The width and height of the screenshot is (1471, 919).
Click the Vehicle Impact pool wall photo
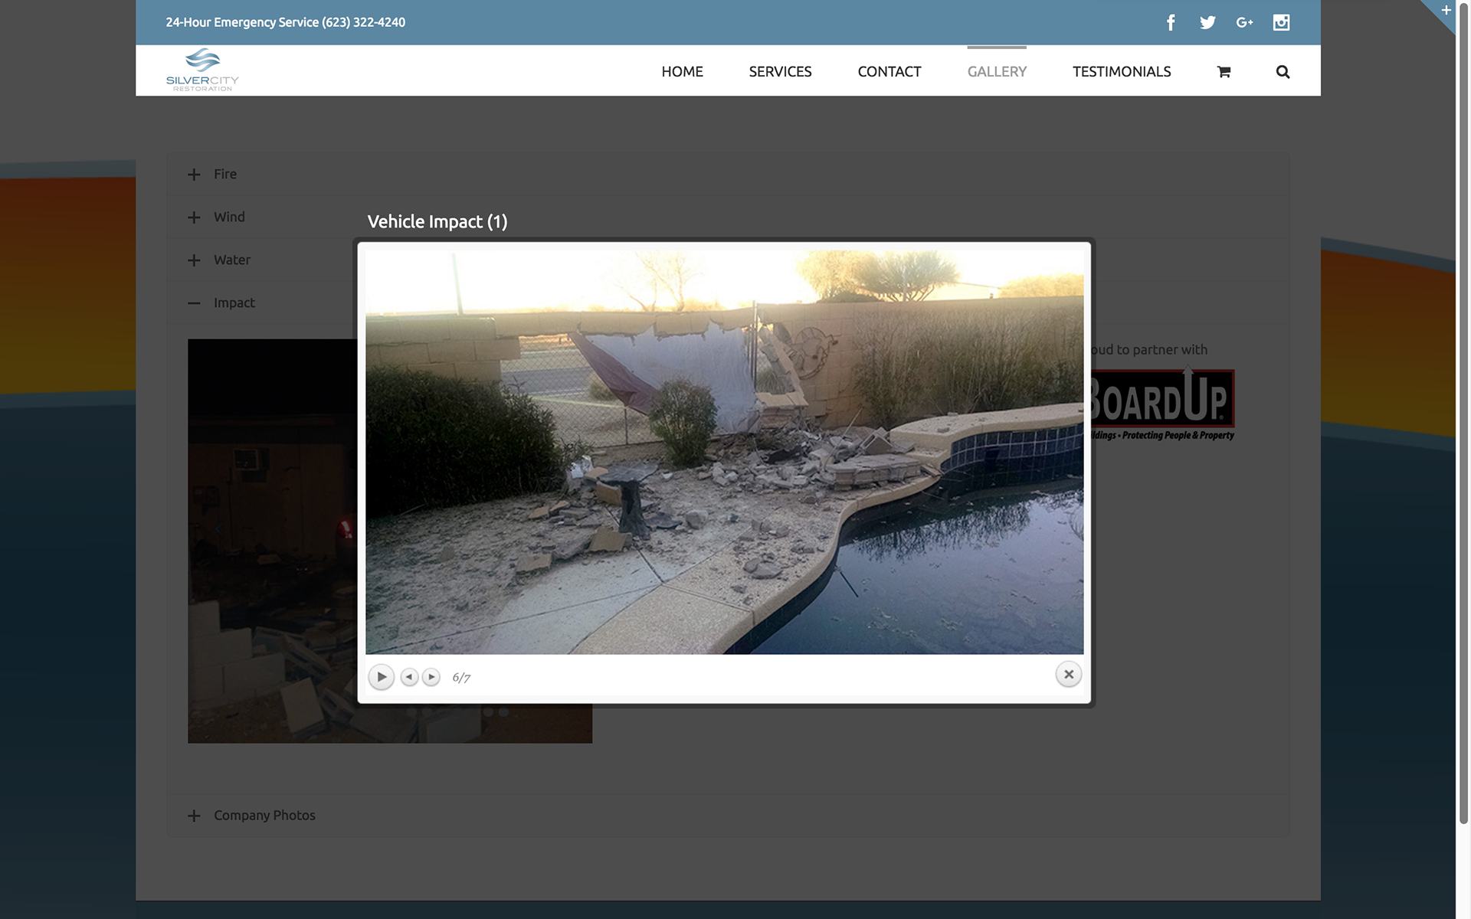pyautogui.click(x=724, y=452)
